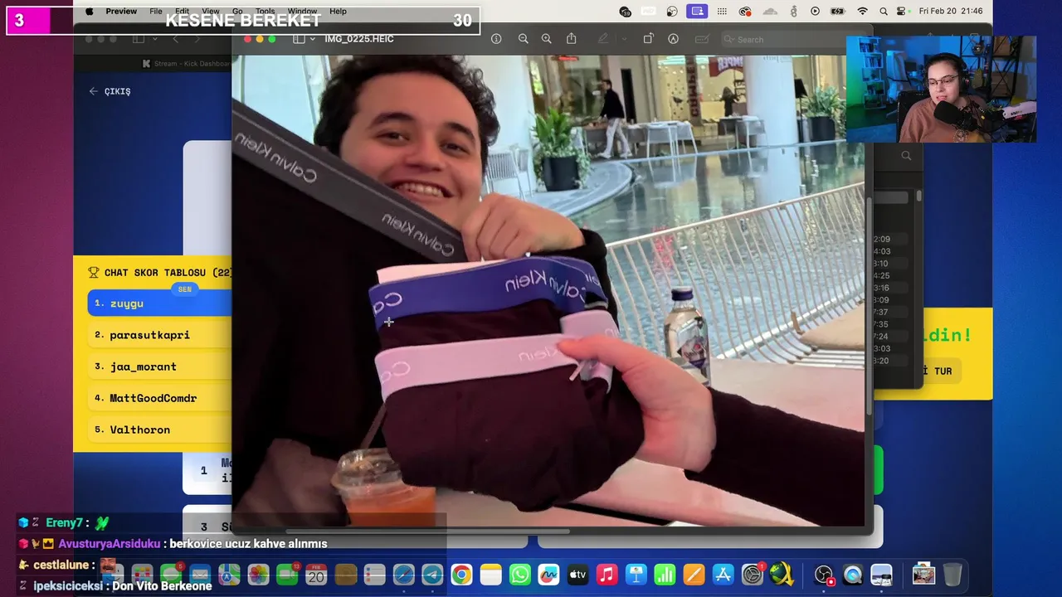Open WhatsApp from the Dock
Screen dimensions: 1062x597
pos(519,575)
